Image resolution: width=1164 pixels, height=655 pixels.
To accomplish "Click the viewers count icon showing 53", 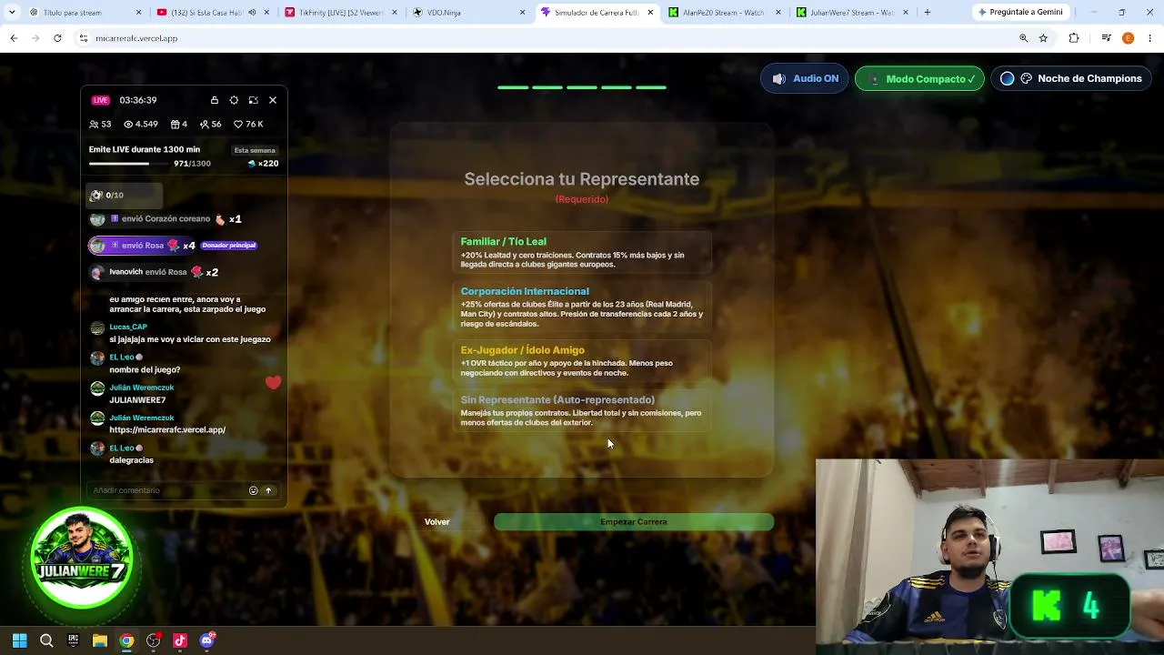I will click(94, 125).
